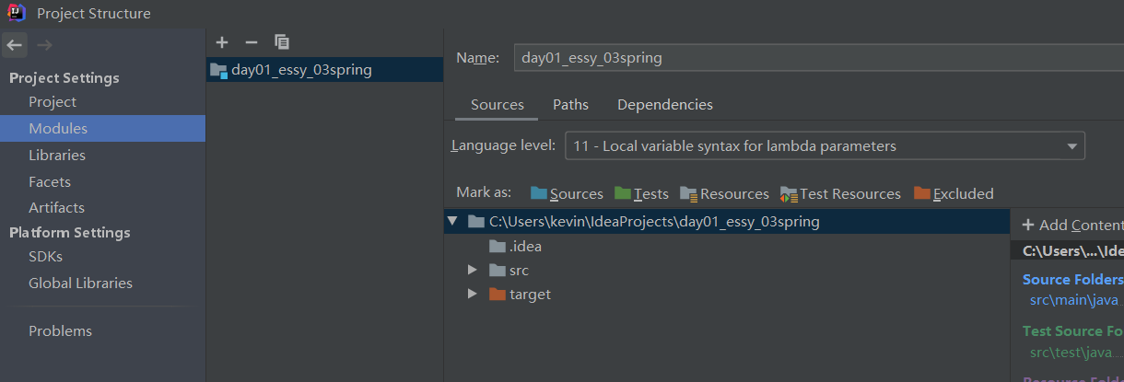This screenshot has width=1124, height=382.
Task: Select the target tree row
Action: [727, 295]
